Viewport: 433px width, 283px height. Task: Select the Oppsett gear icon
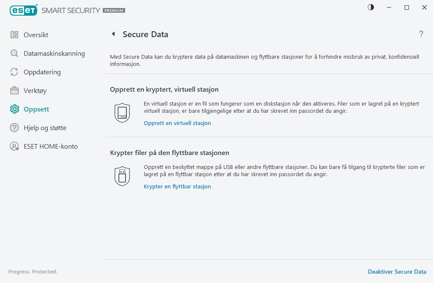13,109
